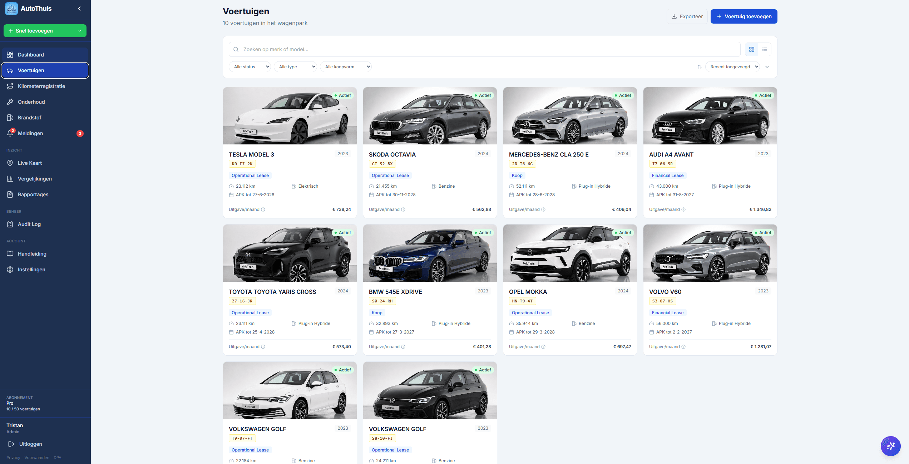
Task: Open the Alle type filter dropdown
Action: 295,67
